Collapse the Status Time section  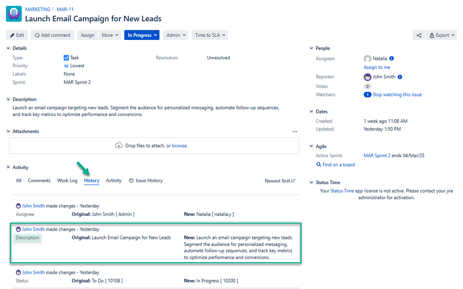311,182
